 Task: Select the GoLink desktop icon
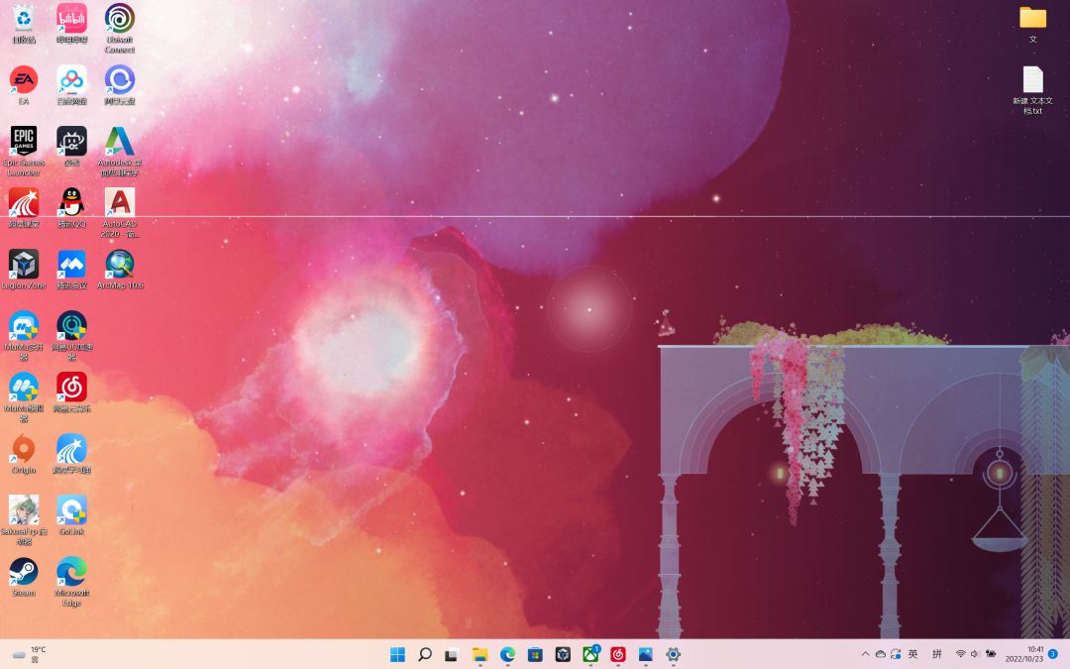pyautogui.click(x=71, y=514)
